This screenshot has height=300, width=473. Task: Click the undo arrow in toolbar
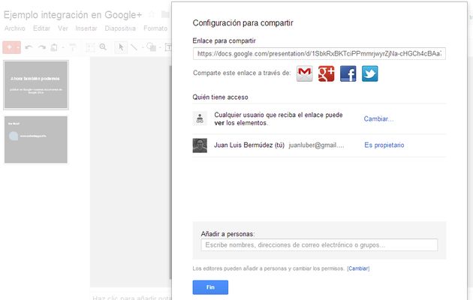coord(29,47)
